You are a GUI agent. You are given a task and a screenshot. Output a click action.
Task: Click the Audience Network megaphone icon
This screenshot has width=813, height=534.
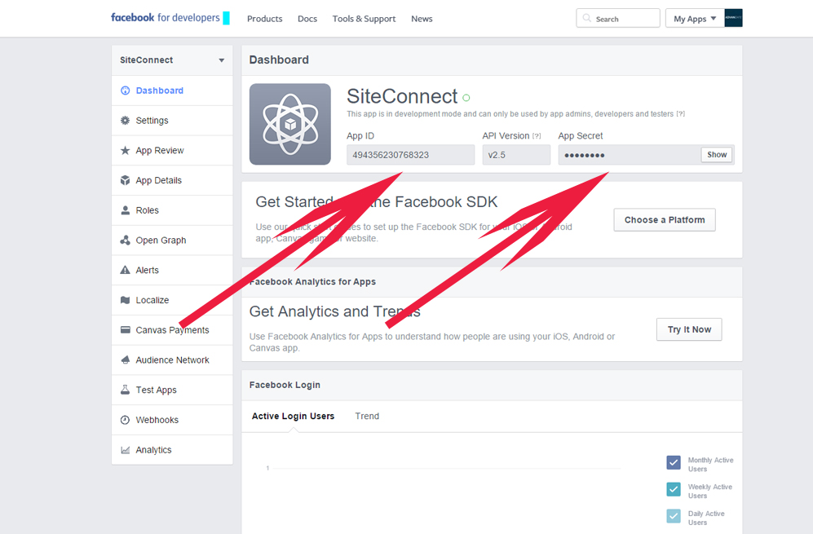tap(125, 360)
